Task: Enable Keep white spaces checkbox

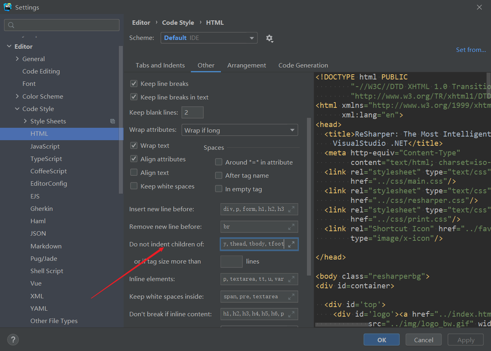Action: pos(134,186)
